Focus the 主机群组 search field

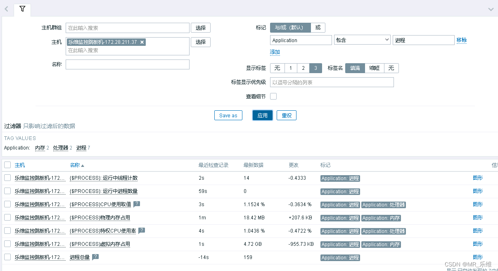[128, 28]
